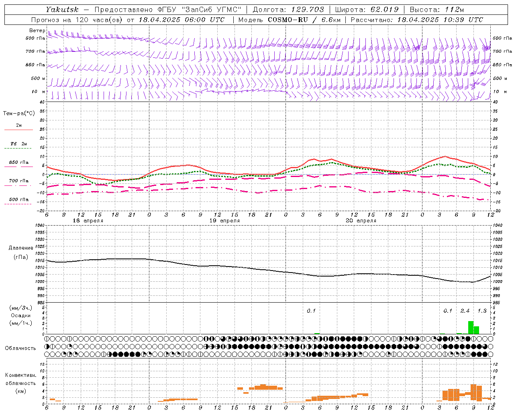The image size is (514, 411).
Task: Click the Долгота: 129.703 value
Action: point(288,10)
